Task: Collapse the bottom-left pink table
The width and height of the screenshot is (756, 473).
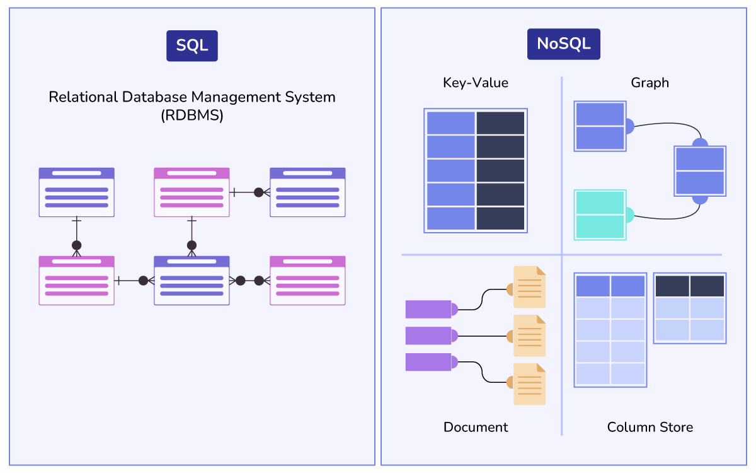Action: click(76, 281)
